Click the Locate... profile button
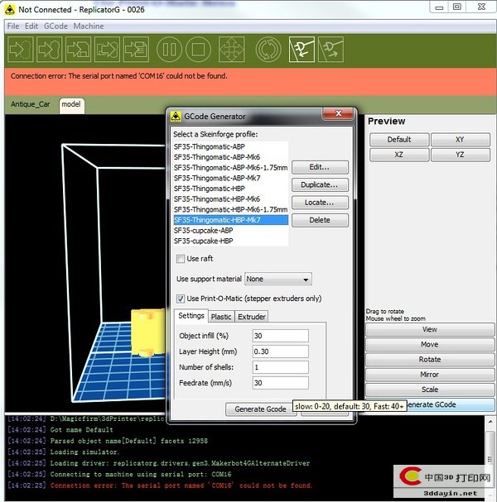The image size is (497, 502). click(x=320, y=203)
